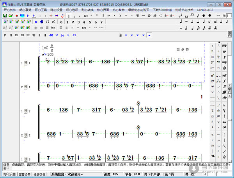
Task: Switch to the 屏幕设置 tab
Action: point(25,174)
